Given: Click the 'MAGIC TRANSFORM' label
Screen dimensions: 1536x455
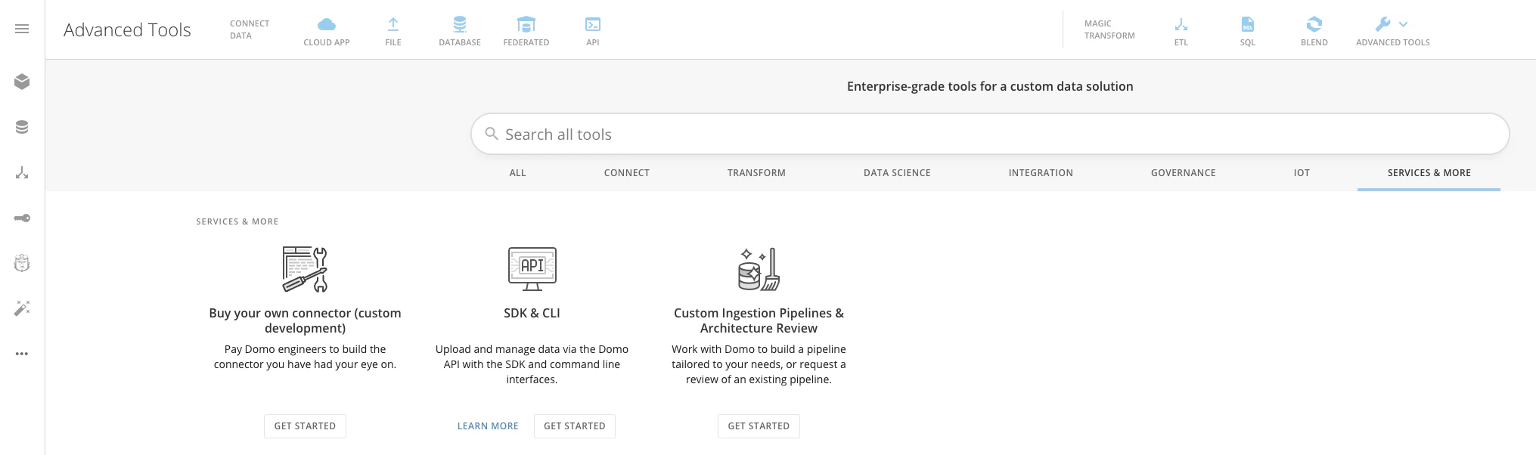Looking at the screenshot, I should pos(1109,29).
